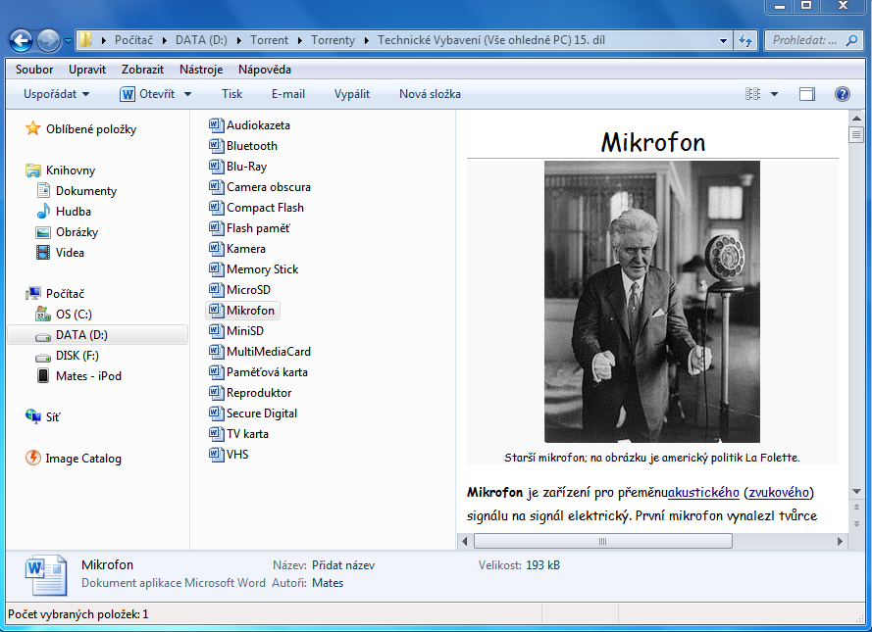
Task: Click the help question mark icon
Action: [x=842, y=94]
